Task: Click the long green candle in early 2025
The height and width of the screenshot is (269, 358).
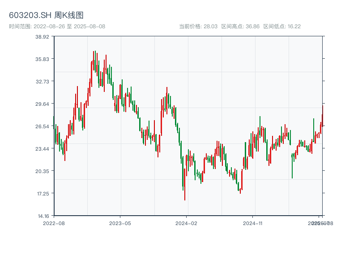Action: 292,166
